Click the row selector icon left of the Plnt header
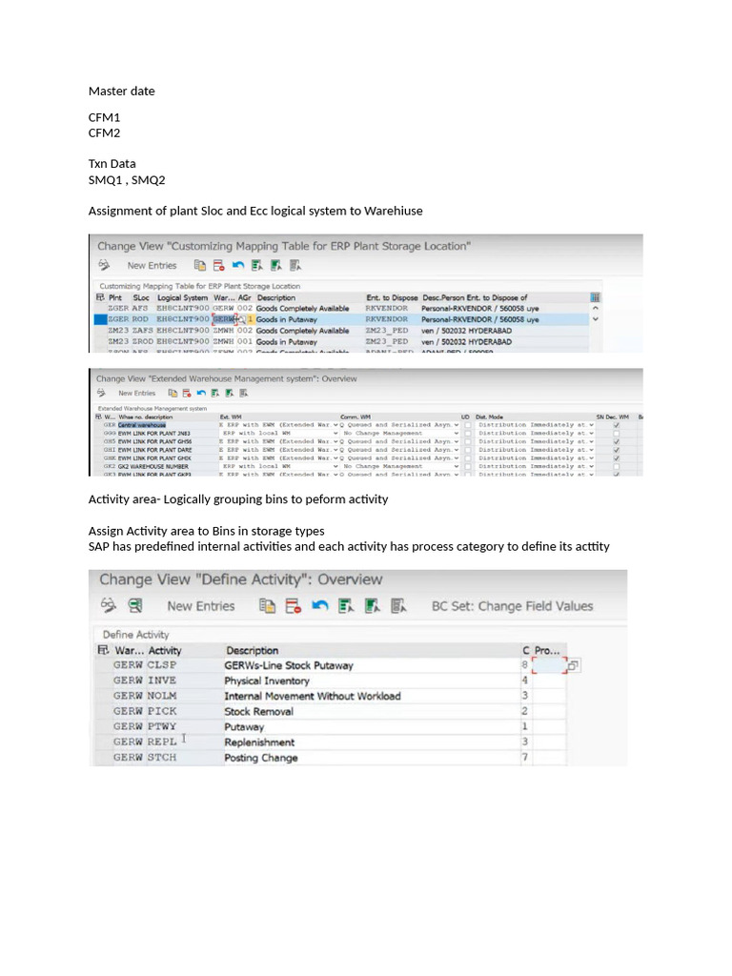The width and height of the screenshot is (732, 976). (100, 297)
